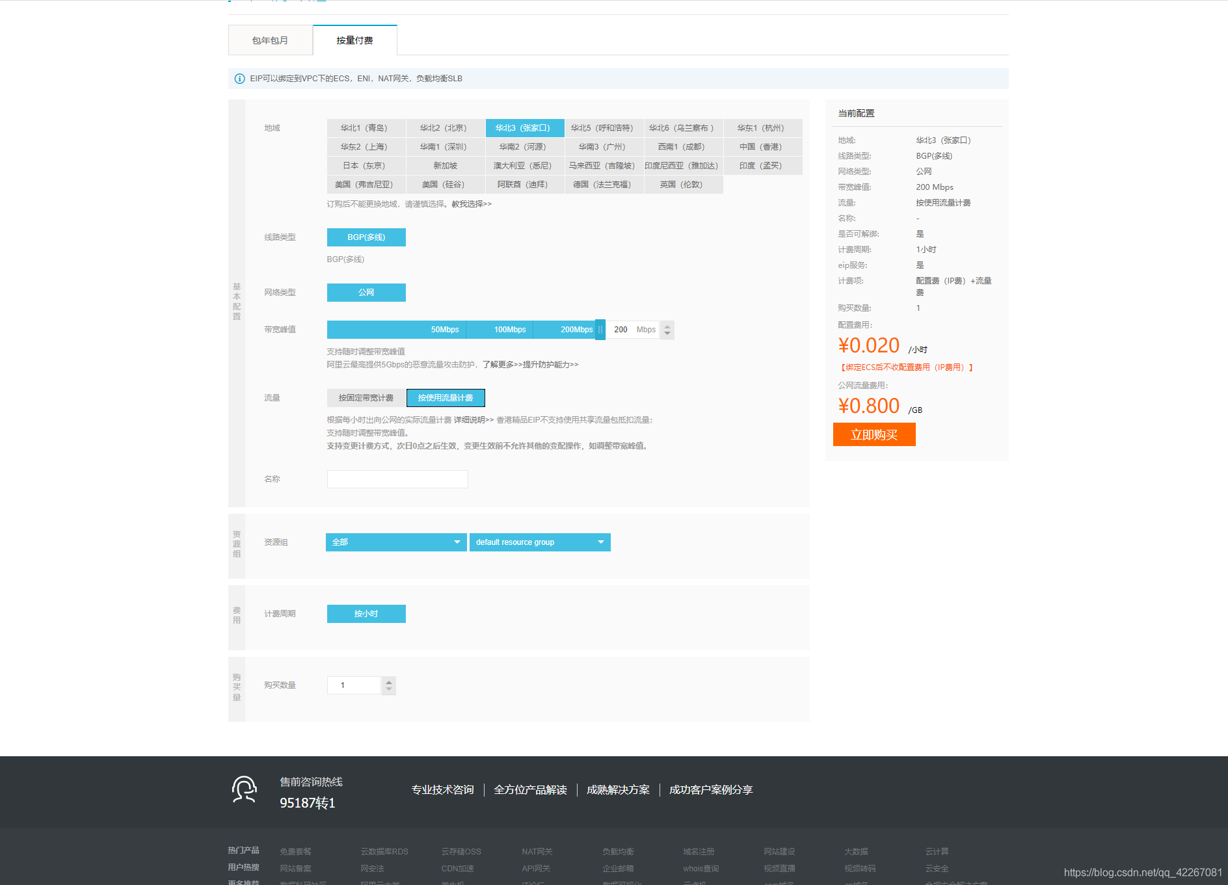Select line type BGP(多线)
Screen dimensions: 1228x885
366,237
